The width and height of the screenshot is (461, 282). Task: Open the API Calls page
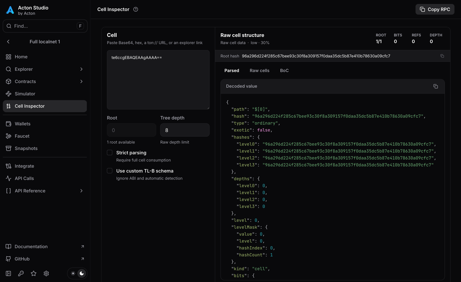45,178
